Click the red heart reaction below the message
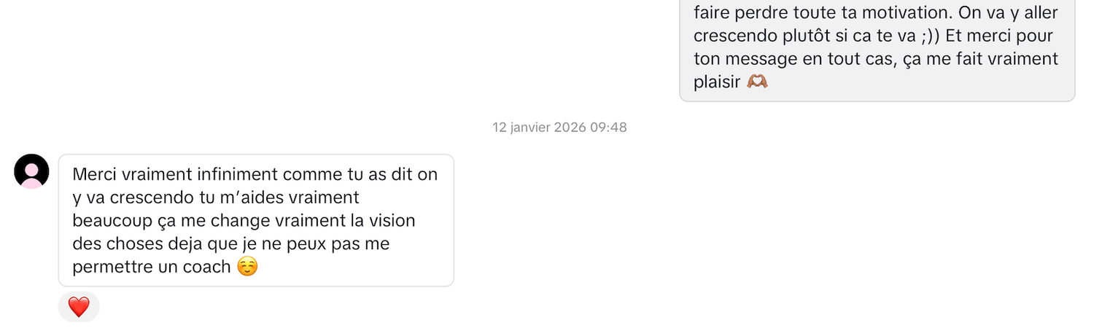 [x=79, y=307]
